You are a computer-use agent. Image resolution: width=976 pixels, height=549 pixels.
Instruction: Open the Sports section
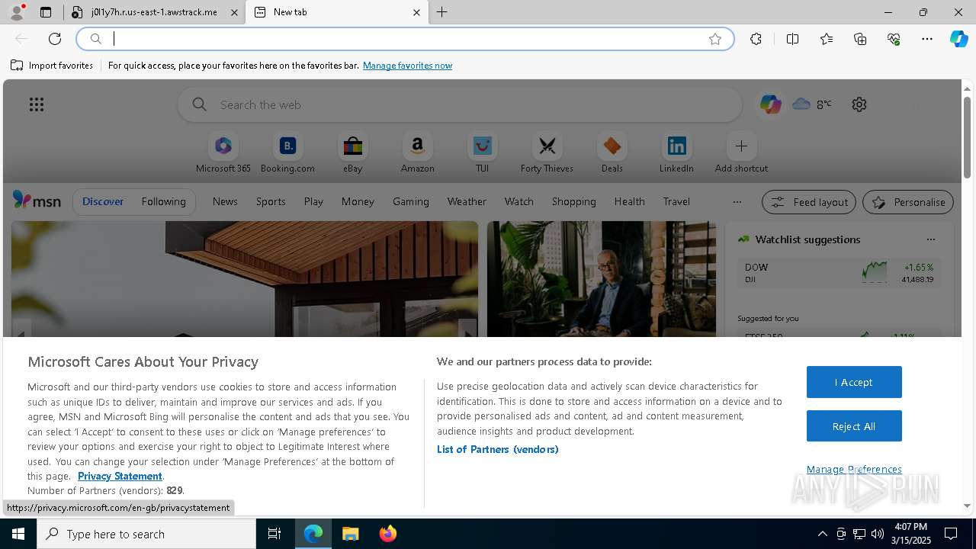(271, 201)
